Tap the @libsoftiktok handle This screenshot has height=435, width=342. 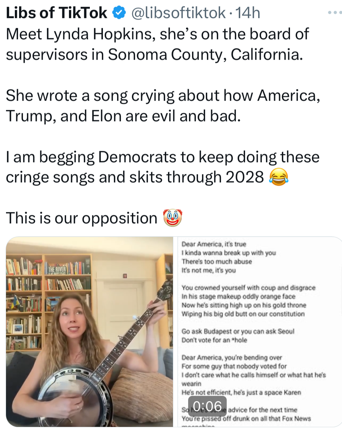[x=179, y=13]
